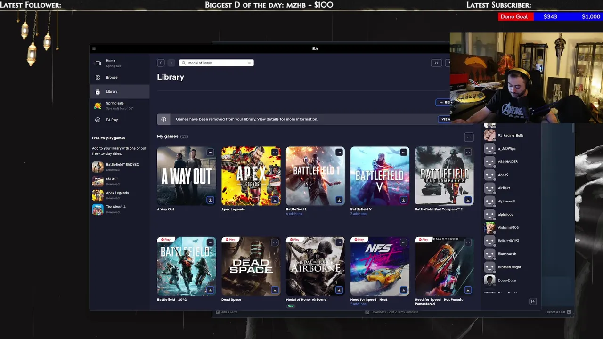Click the info icon in the removed-games banner
The image size is (603, 339).
(x=163, y=119)
